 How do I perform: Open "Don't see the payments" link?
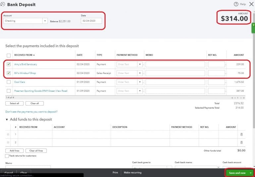click(29, 112)
